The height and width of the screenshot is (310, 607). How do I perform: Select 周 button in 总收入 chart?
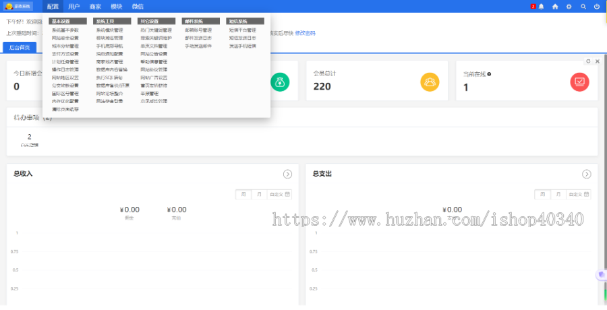(x=243, y=194)
